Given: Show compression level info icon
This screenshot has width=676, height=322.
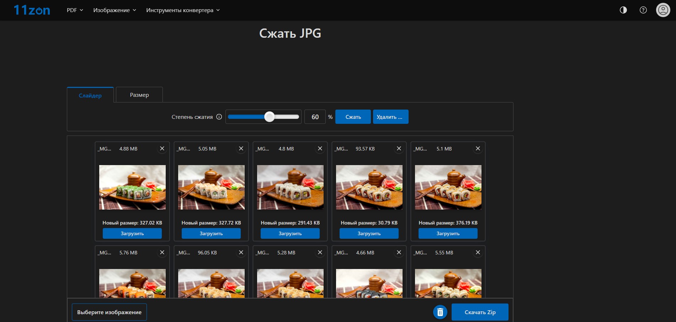Looking at the screenshot, I should (219, 117).
